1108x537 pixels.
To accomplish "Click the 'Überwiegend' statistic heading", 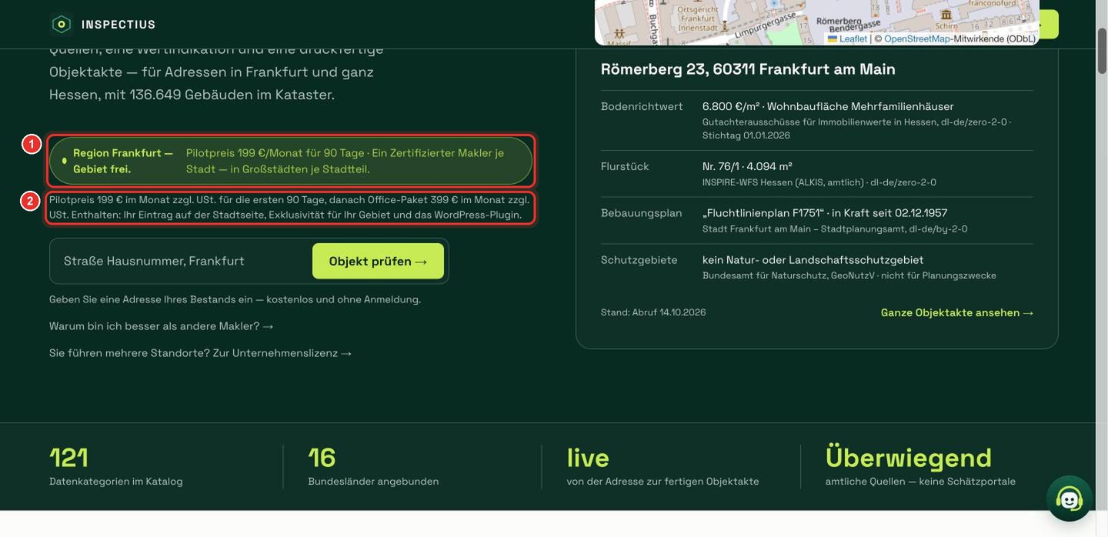I will [x=909, y=458].
